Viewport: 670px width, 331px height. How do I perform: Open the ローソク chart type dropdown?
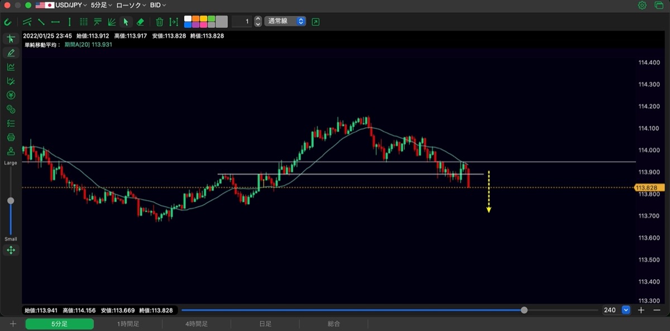click(131, 5)
